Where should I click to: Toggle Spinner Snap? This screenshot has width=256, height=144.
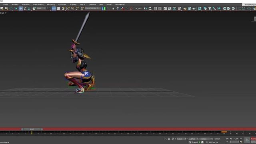coord(77,8)
